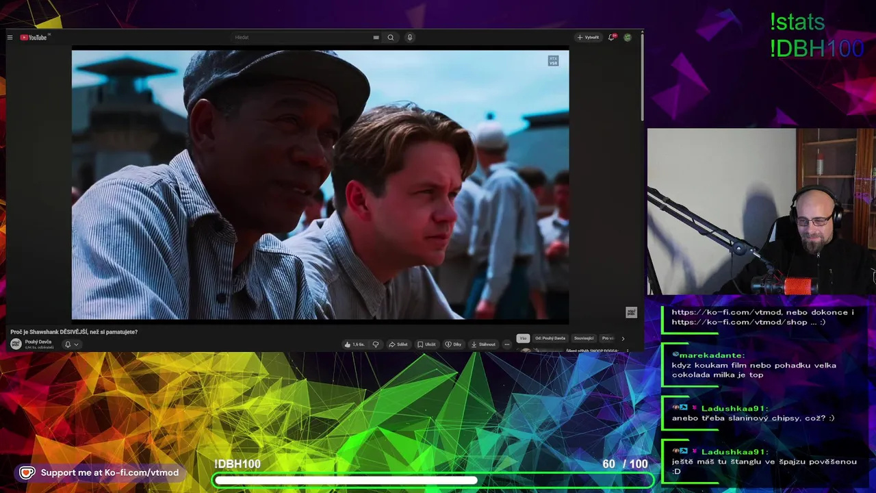Show more filter chips with right arrow
The image size is (876, 493).
click(x=623, y=338)
